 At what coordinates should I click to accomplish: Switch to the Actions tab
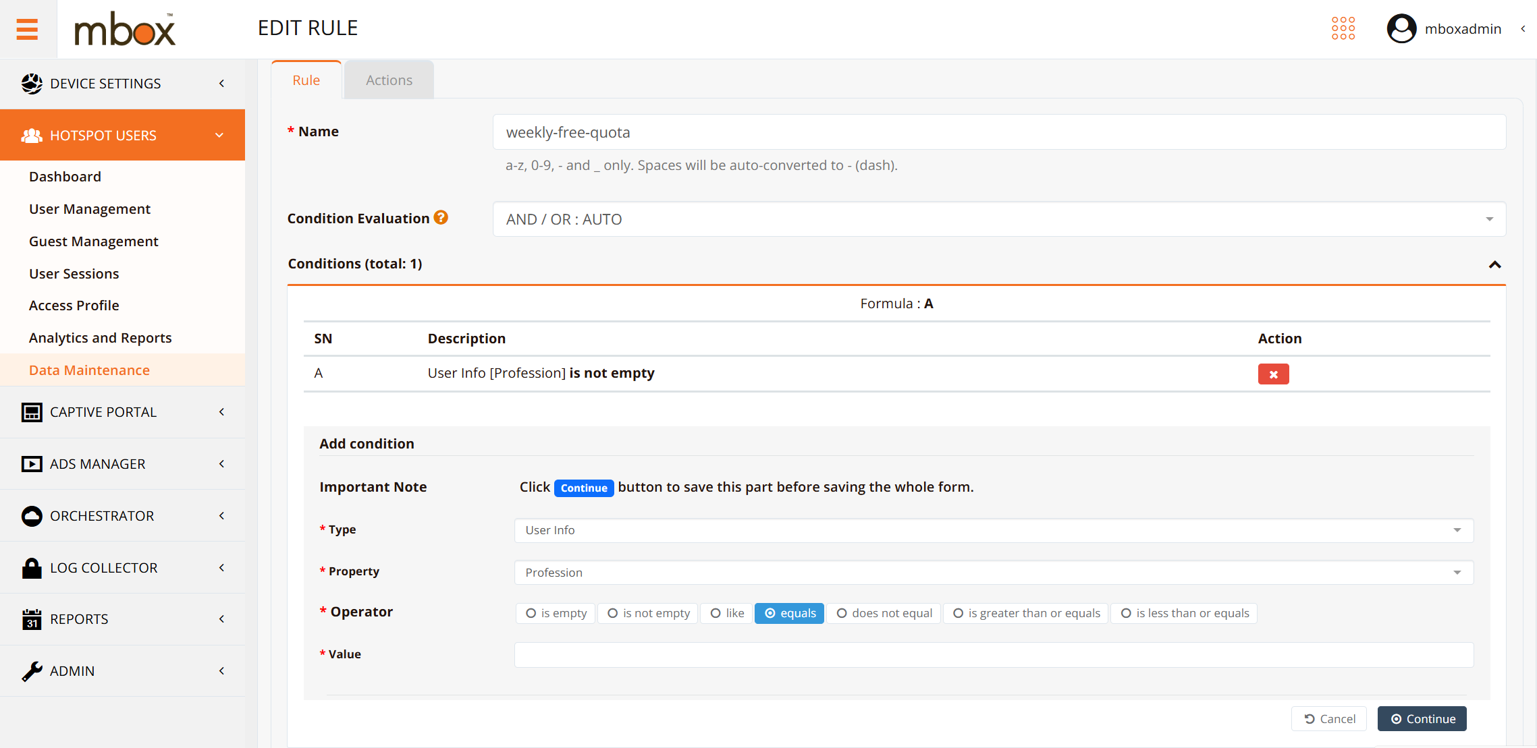click(x=389, y=80)
